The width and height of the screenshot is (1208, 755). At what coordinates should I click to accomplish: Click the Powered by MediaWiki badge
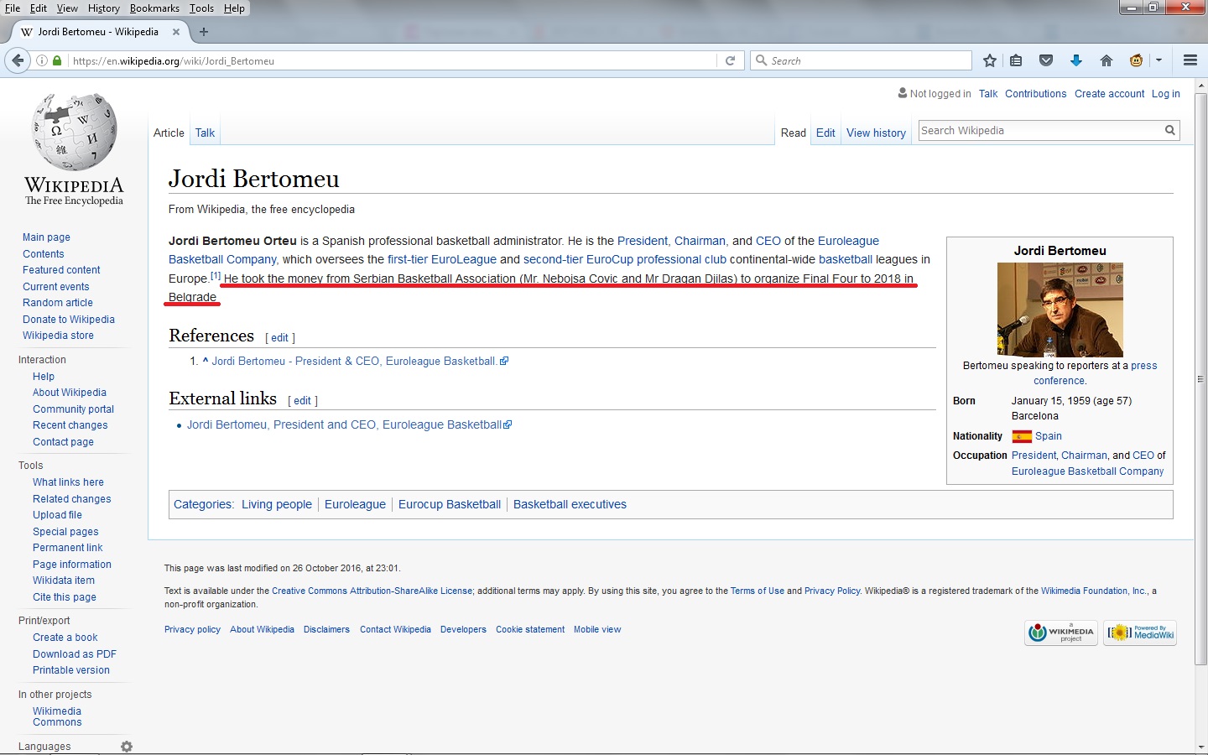[1141, 633]
